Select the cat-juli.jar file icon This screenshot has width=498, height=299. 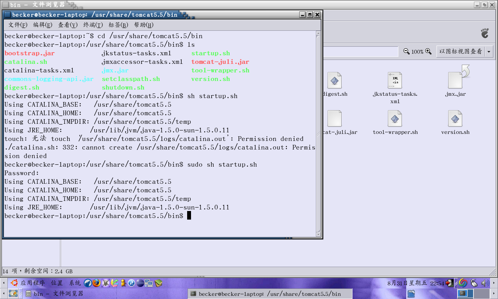[335, 119]
